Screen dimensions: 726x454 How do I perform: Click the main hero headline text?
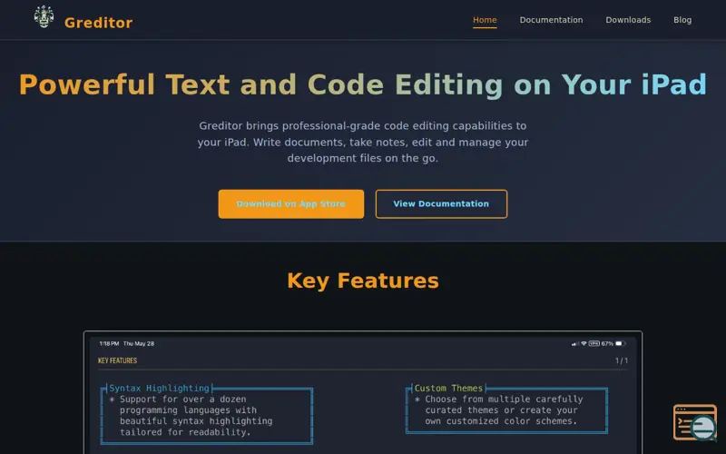tap(363, 84)
